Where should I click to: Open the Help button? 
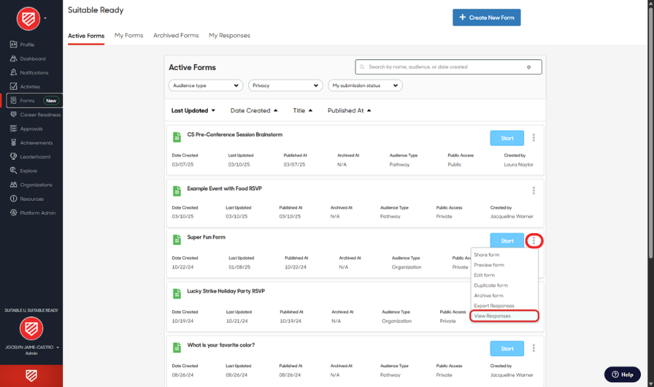[x=622, y=374]
